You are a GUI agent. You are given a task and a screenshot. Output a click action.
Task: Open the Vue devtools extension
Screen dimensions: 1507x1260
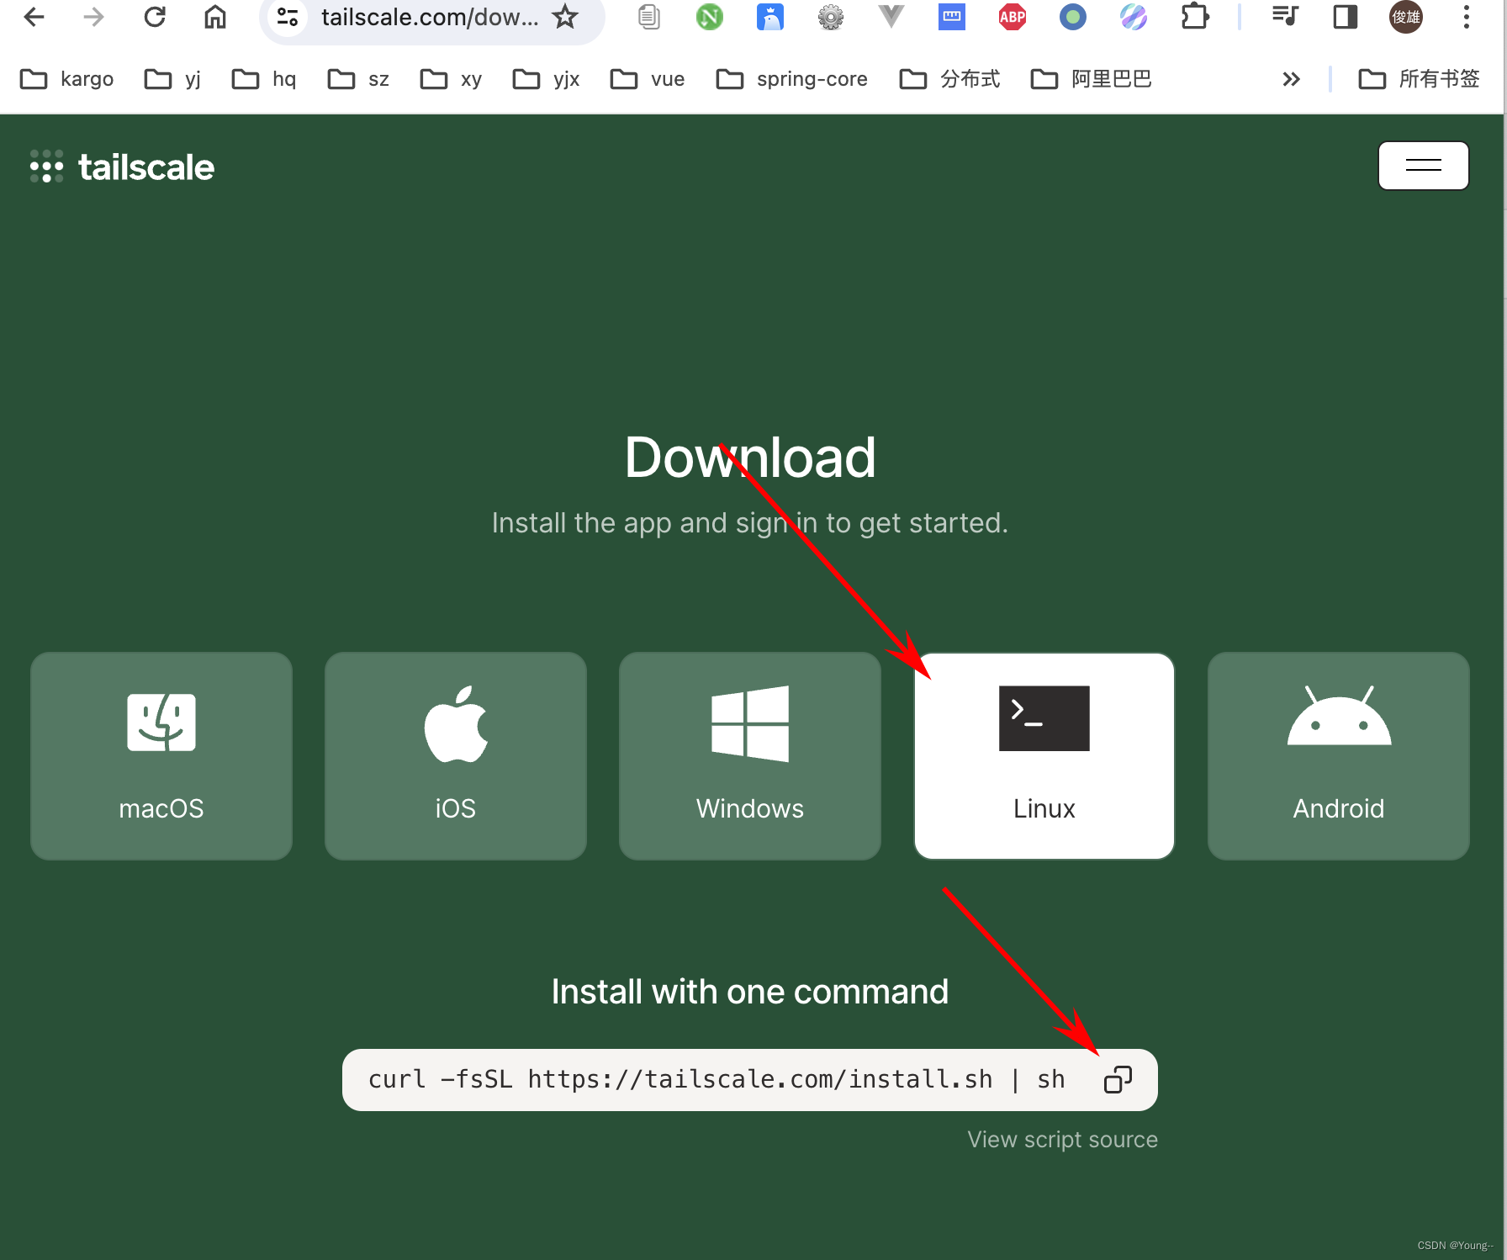tap(891, 17)
